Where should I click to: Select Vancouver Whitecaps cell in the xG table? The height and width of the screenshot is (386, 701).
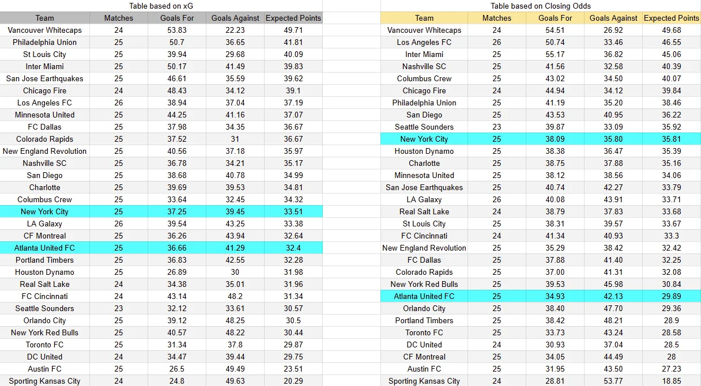tap(44, 30)
